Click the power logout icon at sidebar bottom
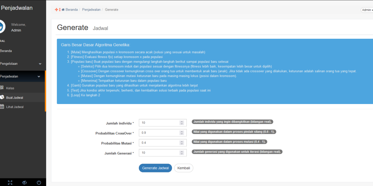 (x=39, y=182)
